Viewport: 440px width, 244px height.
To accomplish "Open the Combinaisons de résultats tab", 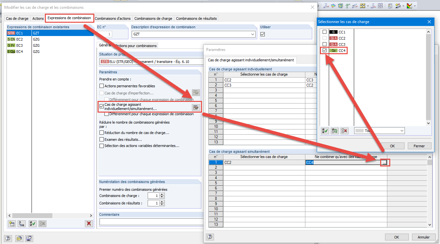I will (196, 18).
